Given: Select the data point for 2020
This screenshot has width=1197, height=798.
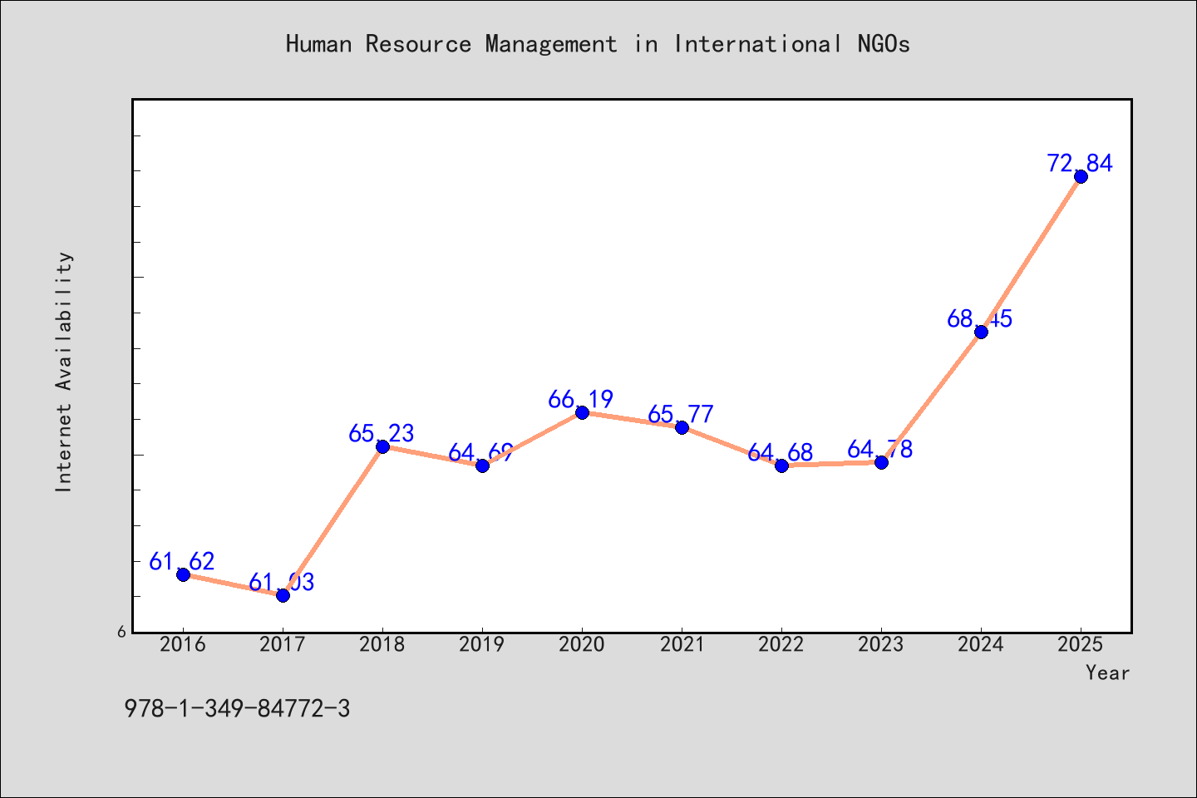Looking at the screenshot, I should pos(582,412).
